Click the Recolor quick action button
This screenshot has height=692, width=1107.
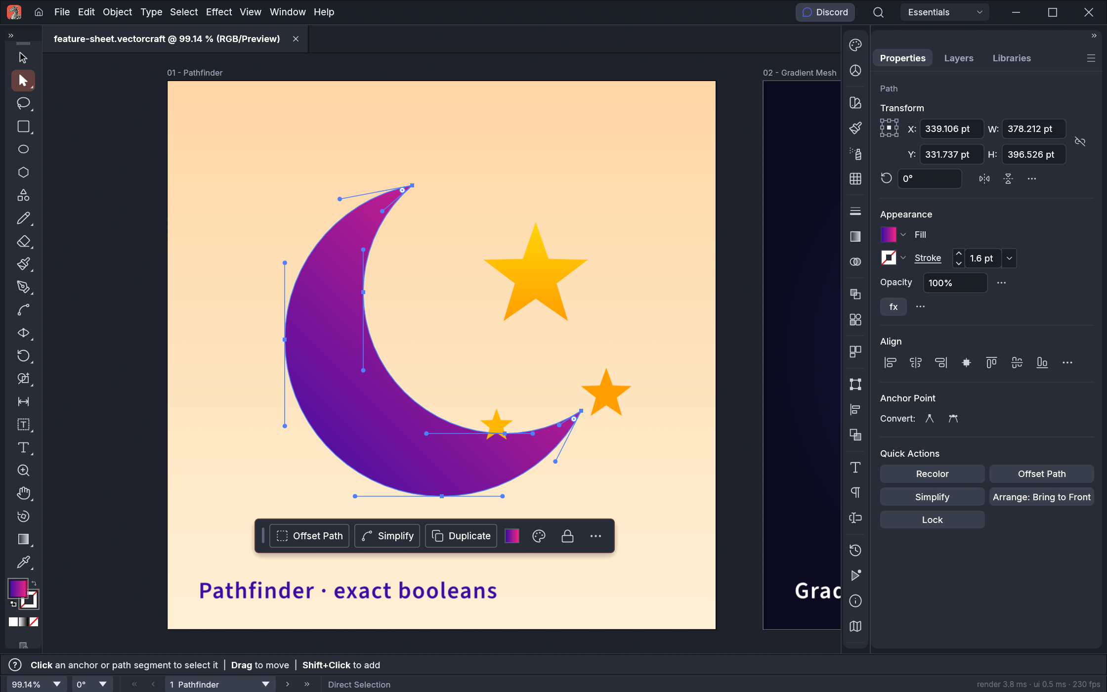point(932,474)
